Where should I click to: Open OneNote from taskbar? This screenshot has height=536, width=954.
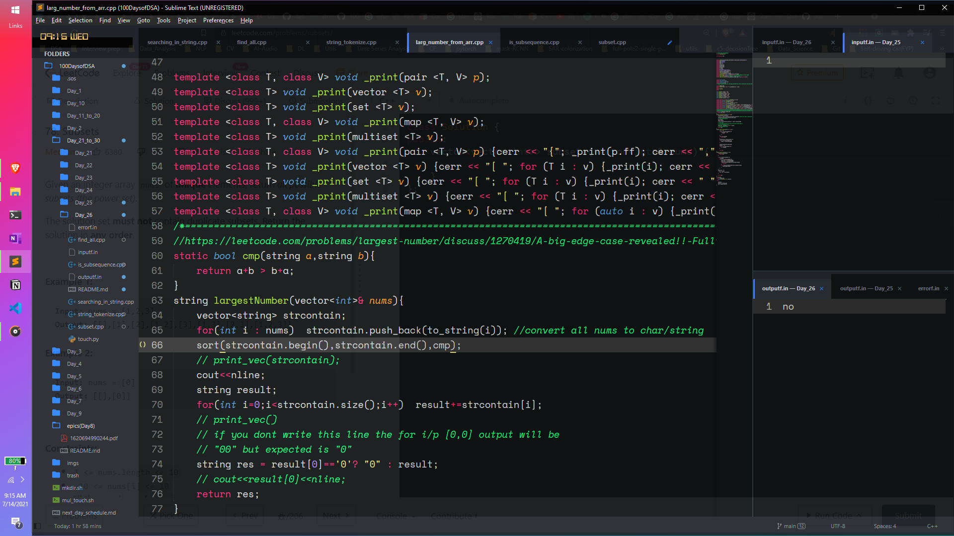coord(15,238)
